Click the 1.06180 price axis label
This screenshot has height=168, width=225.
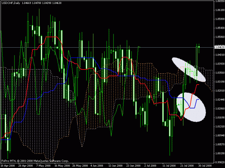coord(220,10)
